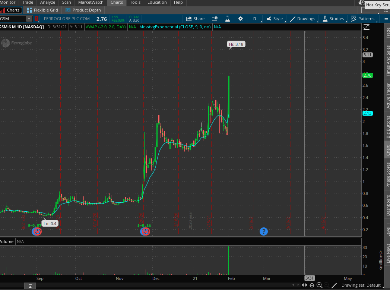Click the FERROGLOBE PLC COM company name

point(67,19)
